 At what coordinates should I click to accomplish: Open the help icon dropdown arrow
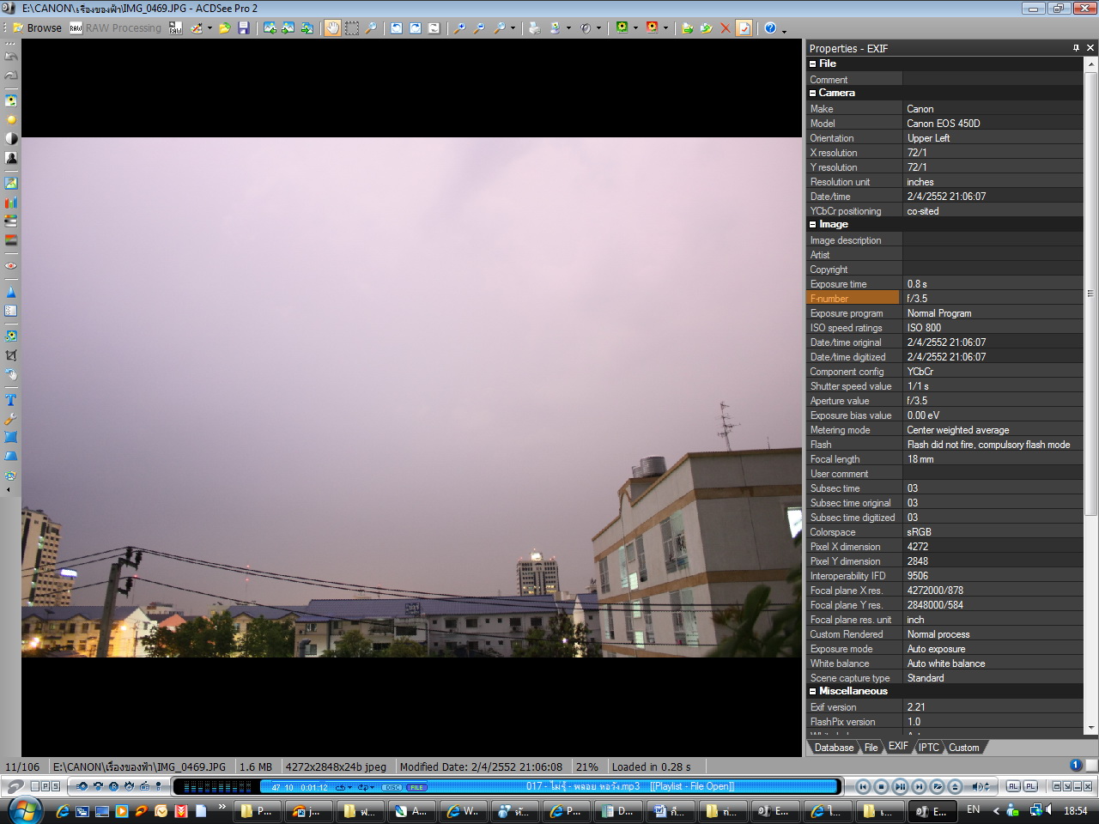783,28
